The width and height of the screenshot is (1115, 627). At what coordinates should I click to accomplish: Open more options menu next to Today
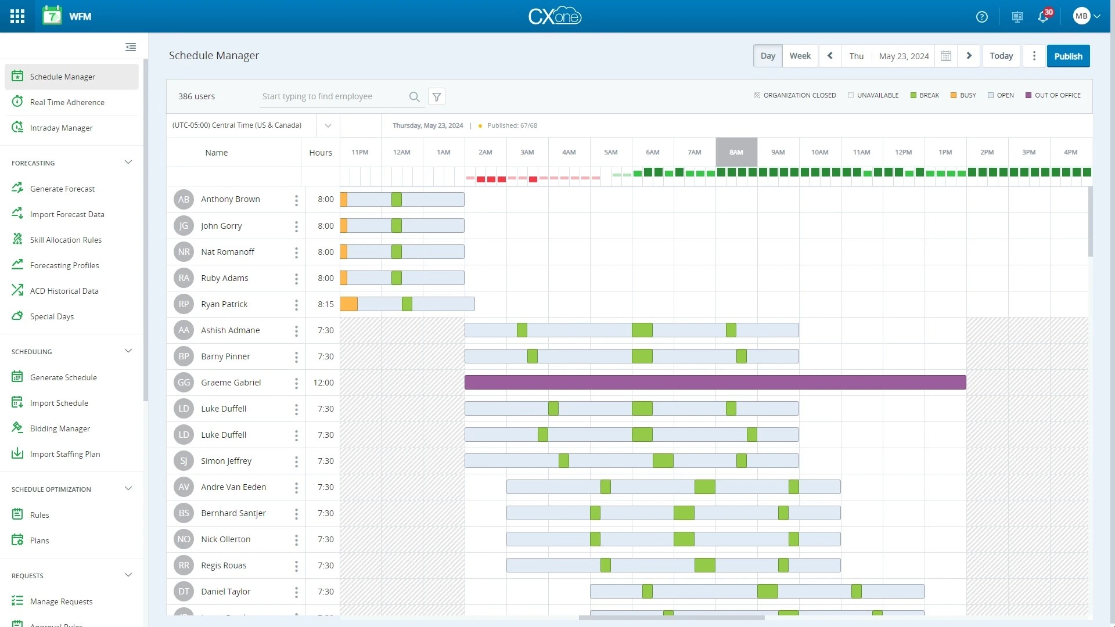(x=1034, y=56)
